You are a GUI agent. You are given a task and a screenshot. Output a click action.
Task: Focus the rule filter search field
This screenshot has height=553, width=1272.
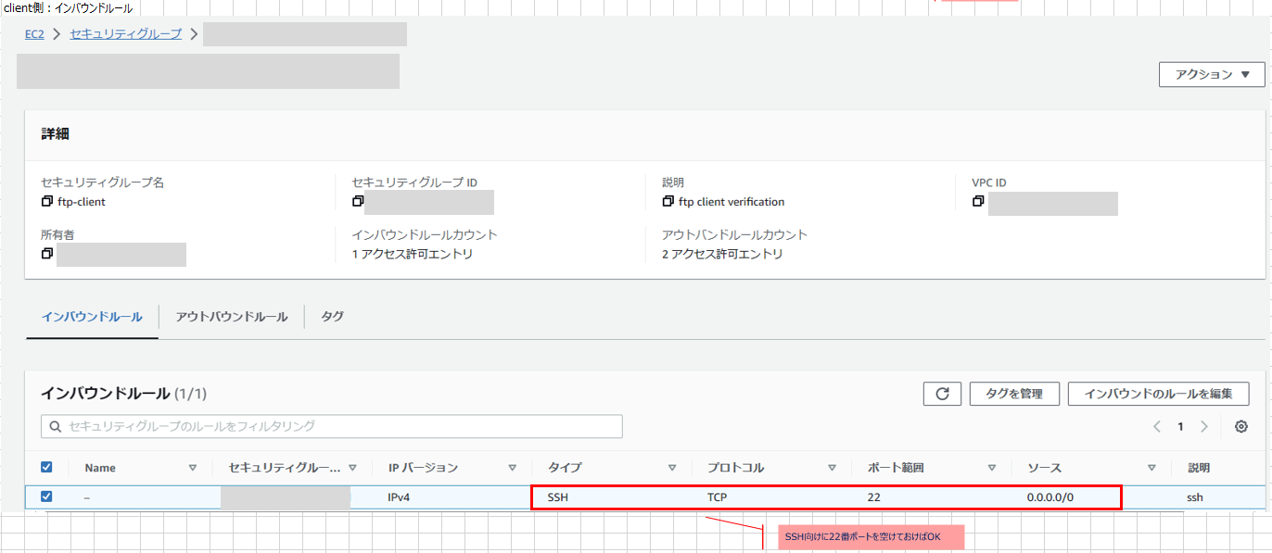click(332, 426)
